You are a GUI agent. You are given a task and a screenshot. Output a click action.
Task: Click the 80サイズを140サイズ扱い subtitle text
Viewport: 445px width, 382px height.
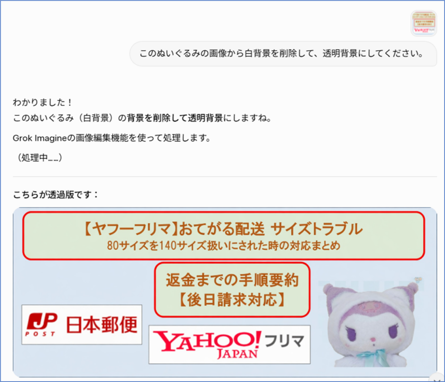point(224,246)
